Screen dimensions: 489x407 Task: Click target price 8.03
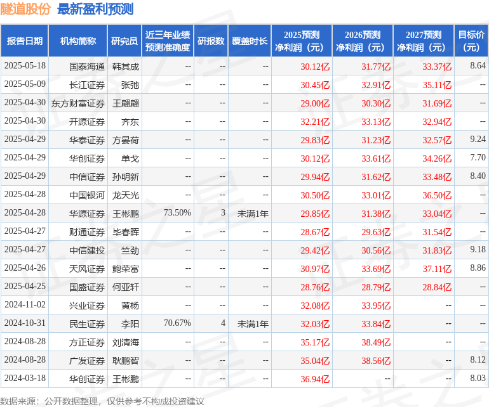pyautogui.click(x=478, y=378)
